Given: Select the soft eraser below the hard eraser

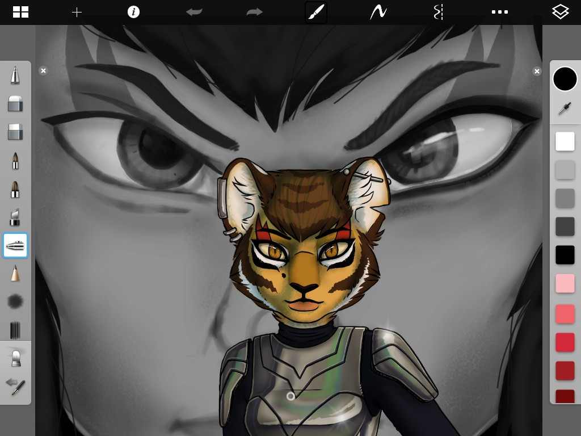Looking at the screenshot, I should [15, 132].
